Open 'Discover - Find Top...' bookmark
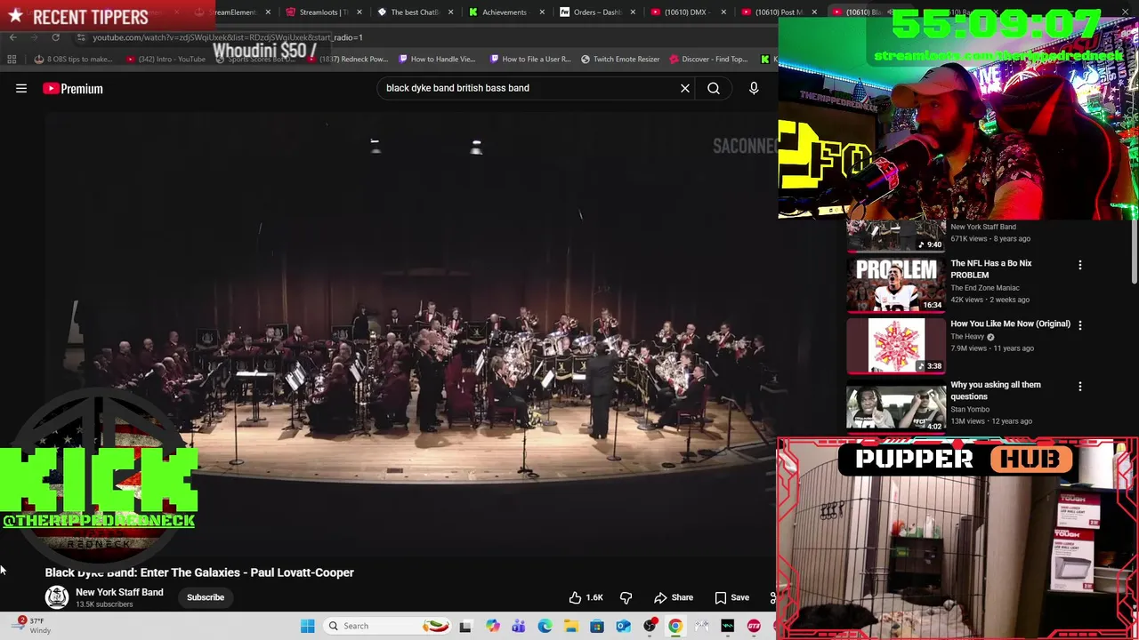Image resolution: width=1139 pixels, height=640 pixels. (708, 59)
